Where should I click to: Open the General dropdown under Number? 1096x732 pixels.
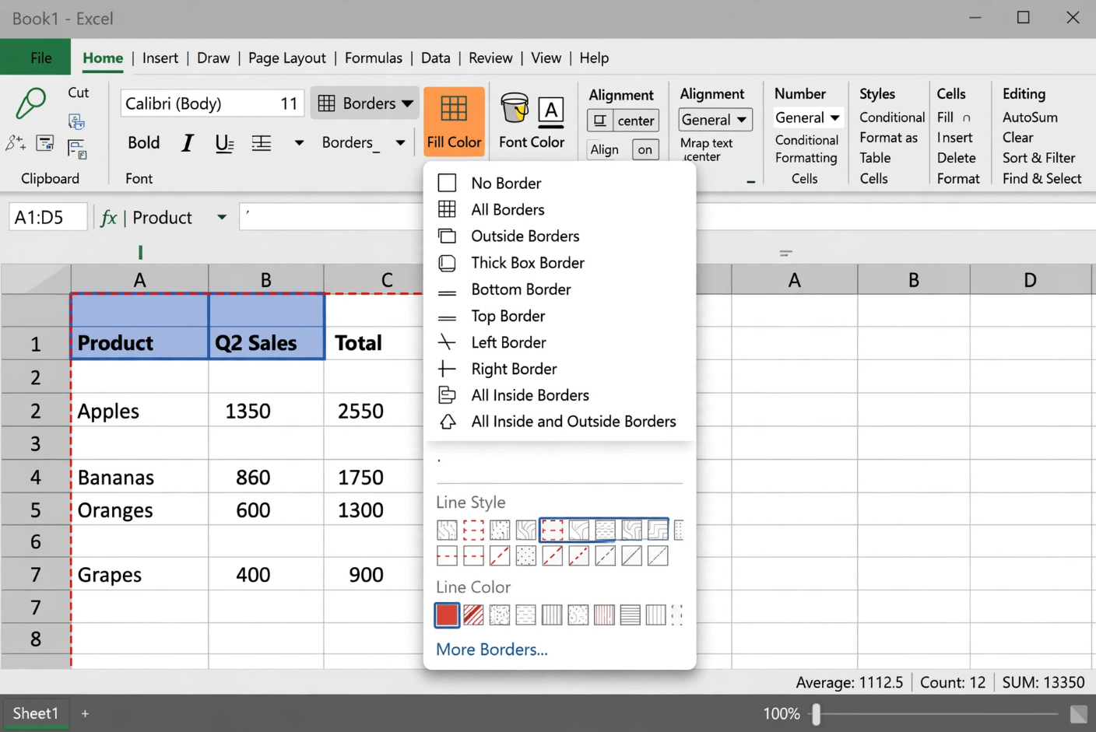click(x=808, y=117)
